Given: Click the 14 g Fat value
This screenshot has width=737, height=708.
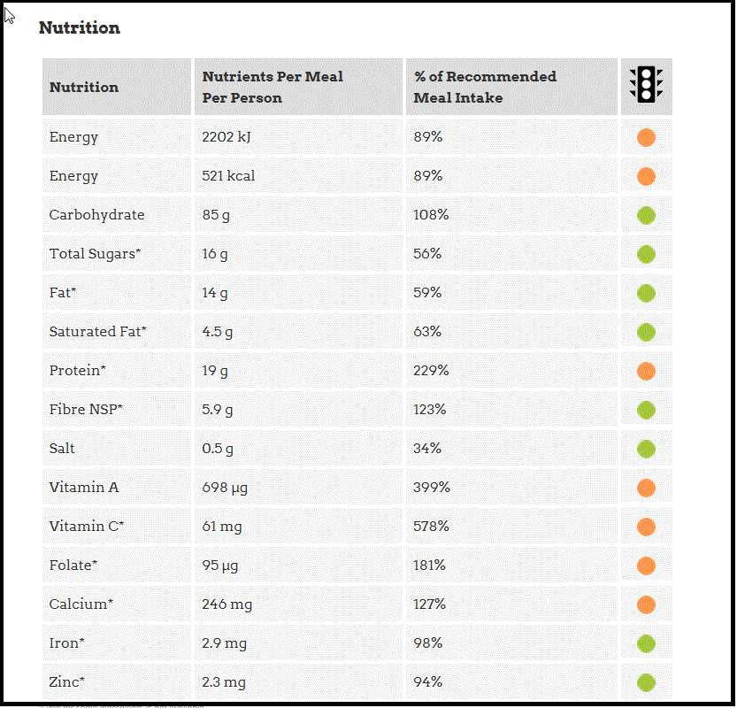Looking at the screenshot, I should pyautogui.click(x=214, y=293).
